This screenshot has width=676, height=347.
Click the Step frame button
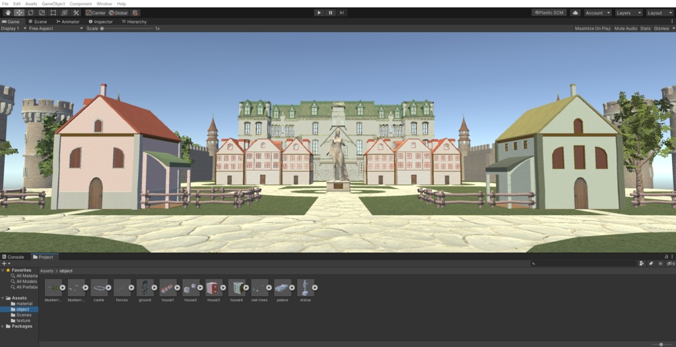(342, 13)
